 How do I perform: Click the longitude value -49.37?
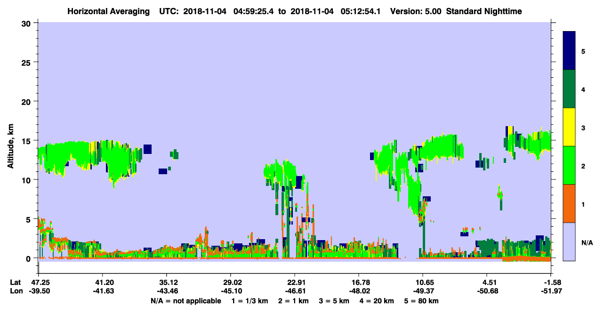click(423, 291)
